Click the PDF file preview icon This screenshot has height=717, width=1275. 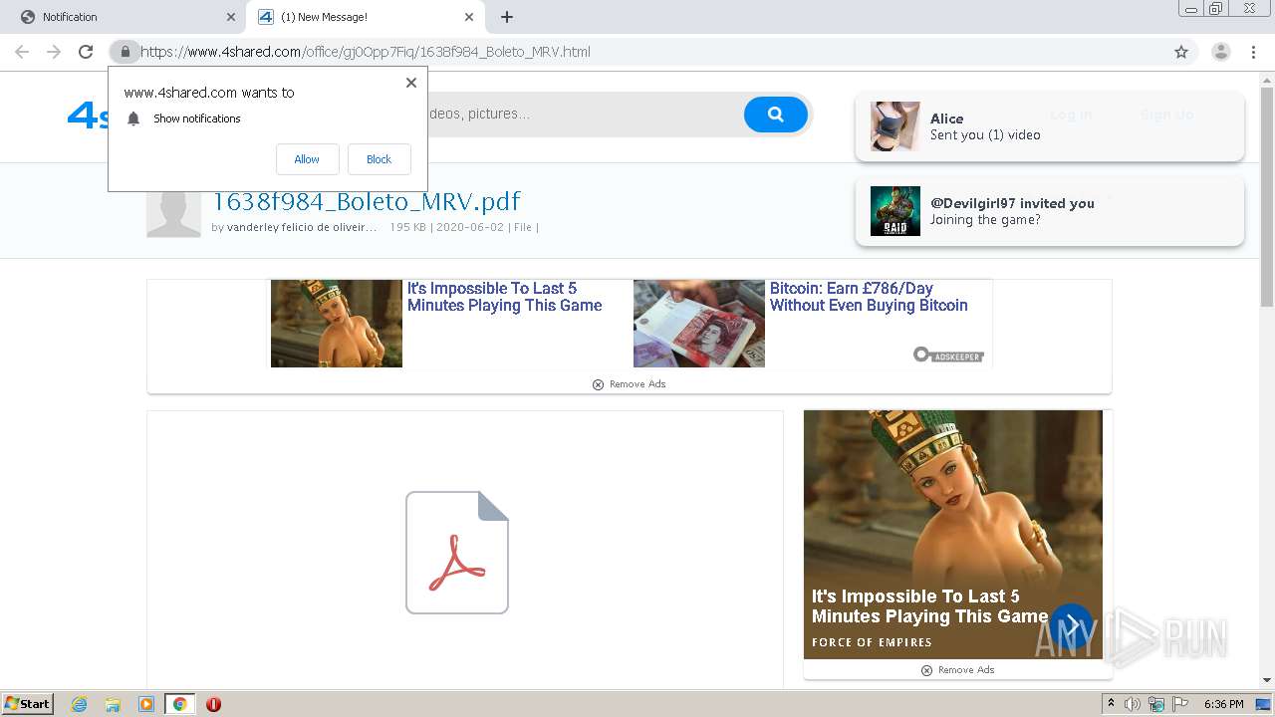point(457,553)
